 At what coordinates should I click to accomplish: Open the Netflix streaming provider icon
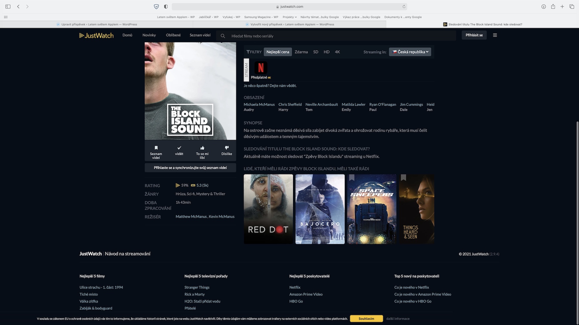(x=261, y=68)
